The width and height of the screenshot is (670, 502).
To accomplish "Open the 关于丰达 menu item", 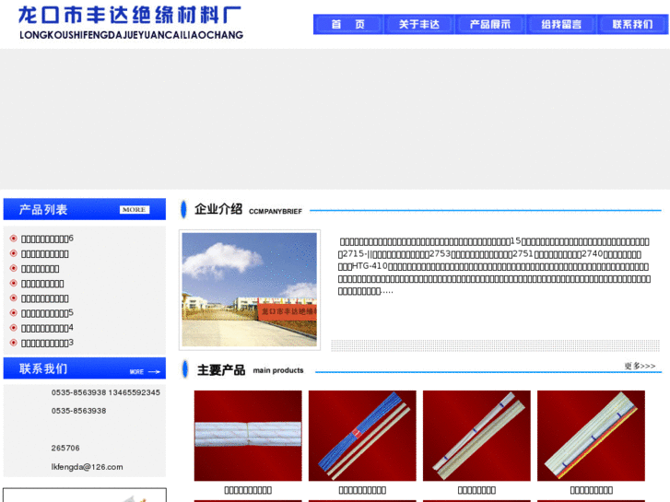I will [419, 24].
